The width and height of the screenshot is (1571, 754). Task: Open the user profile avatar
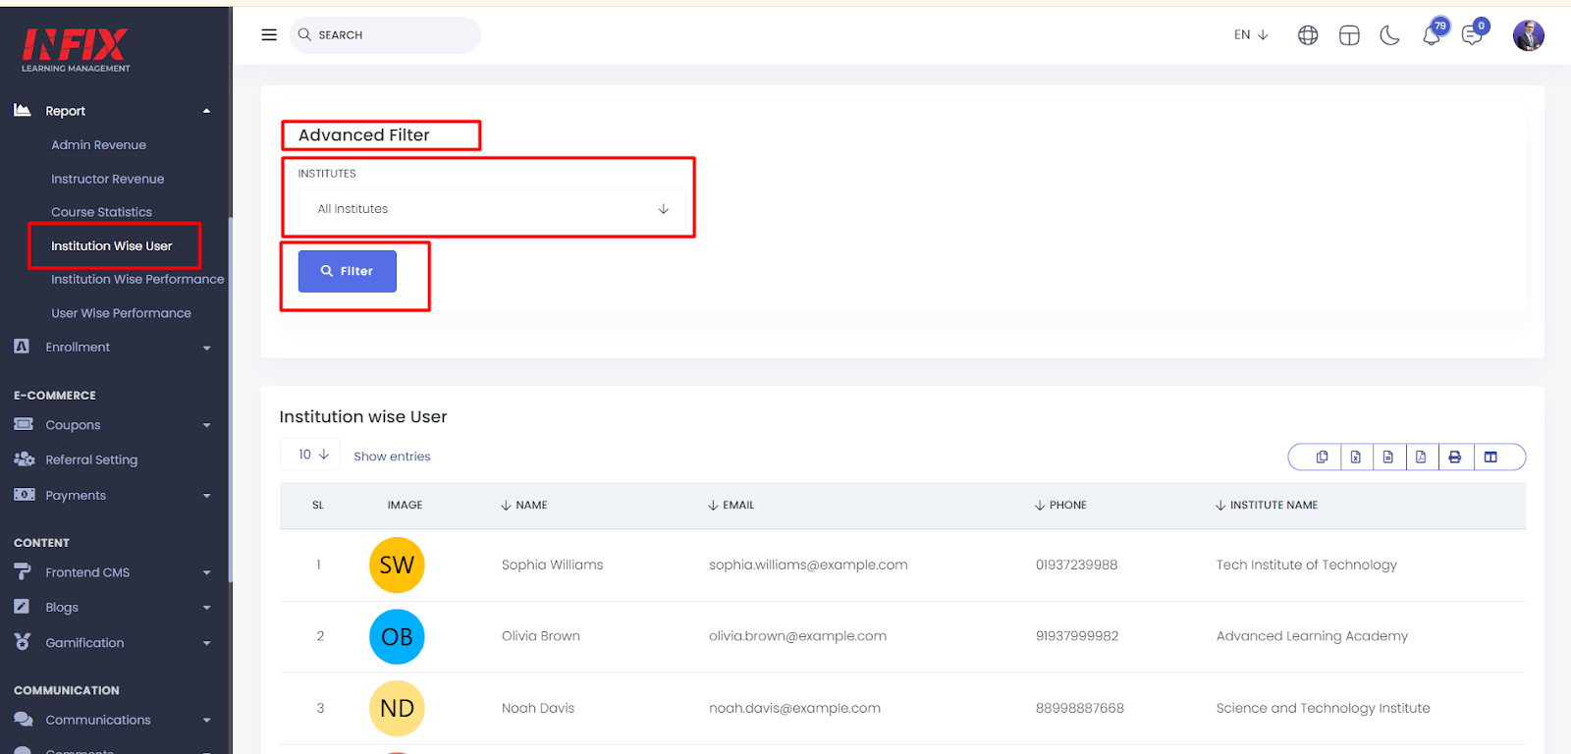(x=1529, y=35)
